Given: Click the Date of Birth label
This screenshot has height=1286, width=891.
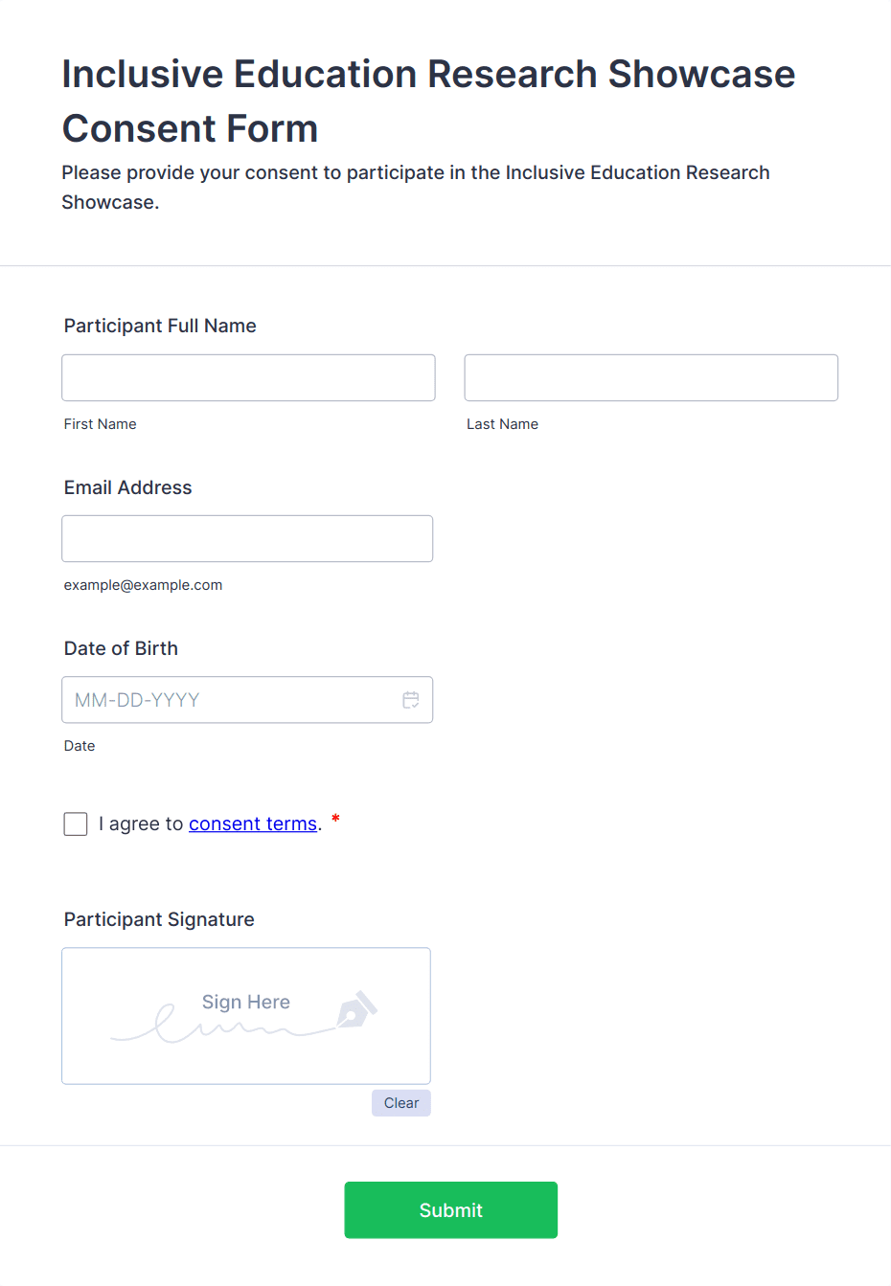Looking at the screenshot, I should coord(121,648).
